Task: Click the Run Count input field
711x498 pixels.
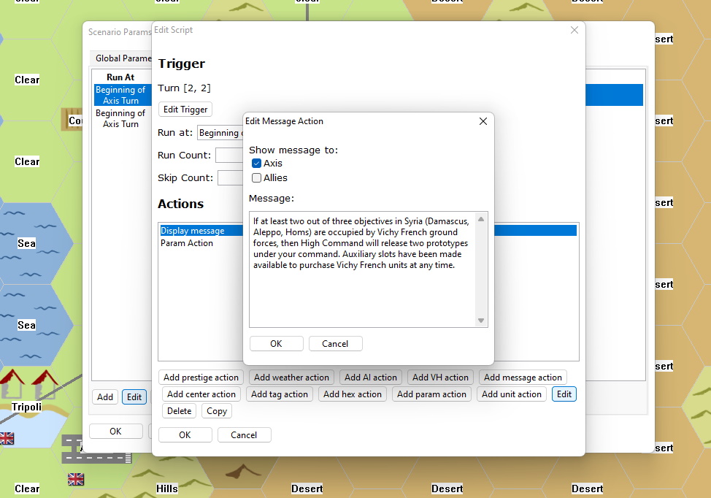Action: [228, 156]
